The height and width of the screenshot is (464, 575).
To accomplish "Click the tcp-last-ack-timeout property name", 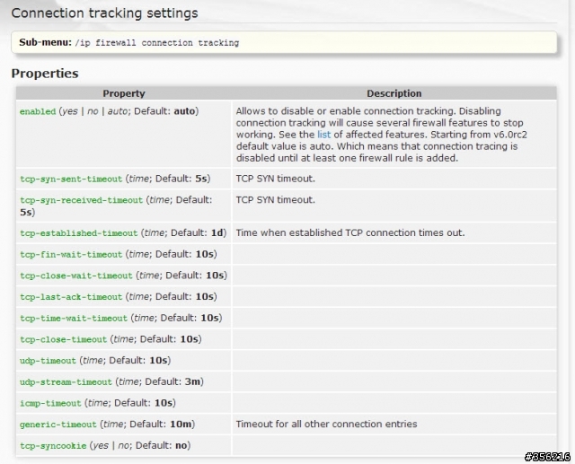I will point(71,297).
